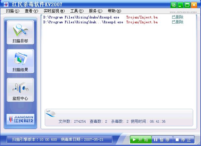Screen dimensions: 201x146
Task: Open the 帮助(H) menu
Action: pos(114,11)
